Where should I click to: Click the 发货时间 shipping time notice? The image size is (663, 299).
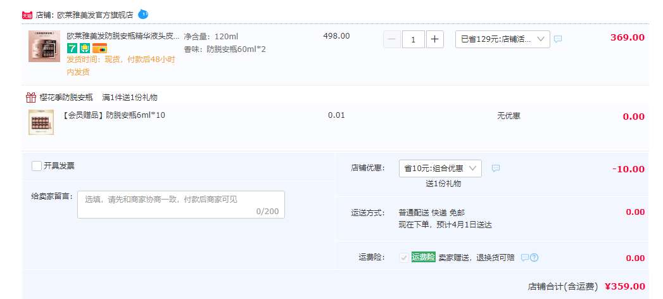[121, 65]
